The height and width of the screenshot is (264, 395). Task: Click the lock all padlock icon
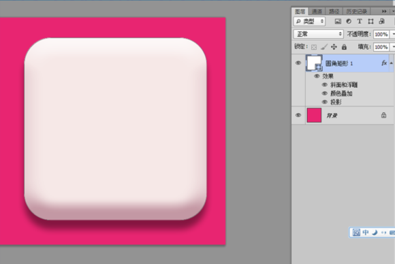[344, 47]
